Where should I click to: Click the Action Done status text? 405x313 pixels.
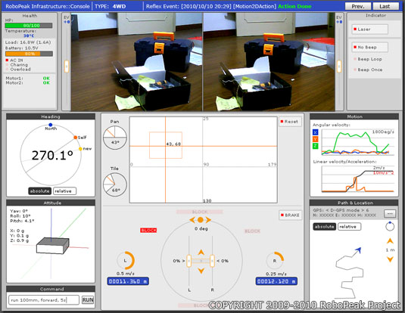[x=294, y=7]
